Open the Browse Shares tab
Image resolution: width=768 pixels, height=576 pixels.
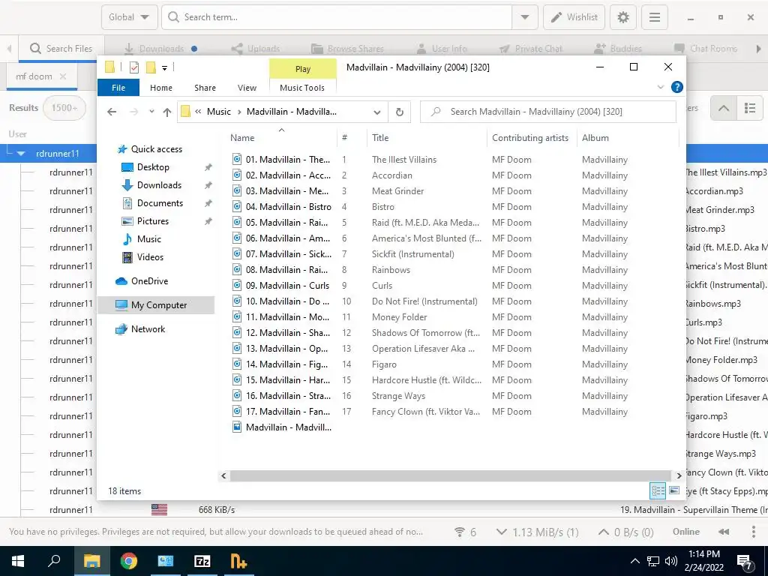pyautogui.click(x=348, y=49)
